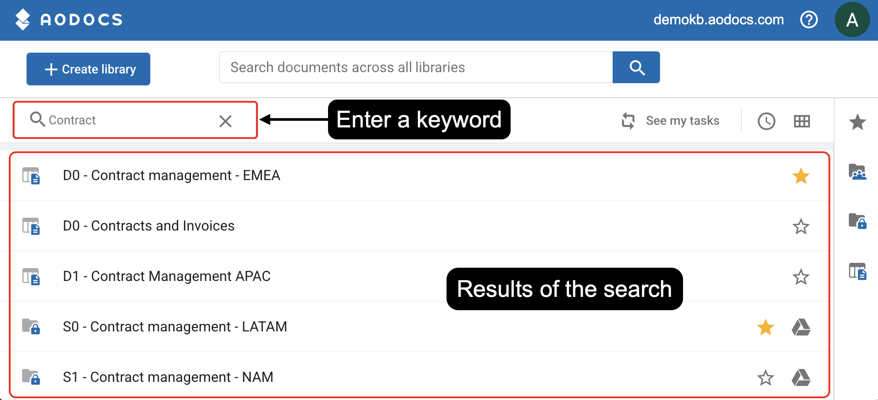Image resolution: width=878 pixels, height=400 pixels.
Task: Click the blue search magnifier button
Action: [636, 67]
